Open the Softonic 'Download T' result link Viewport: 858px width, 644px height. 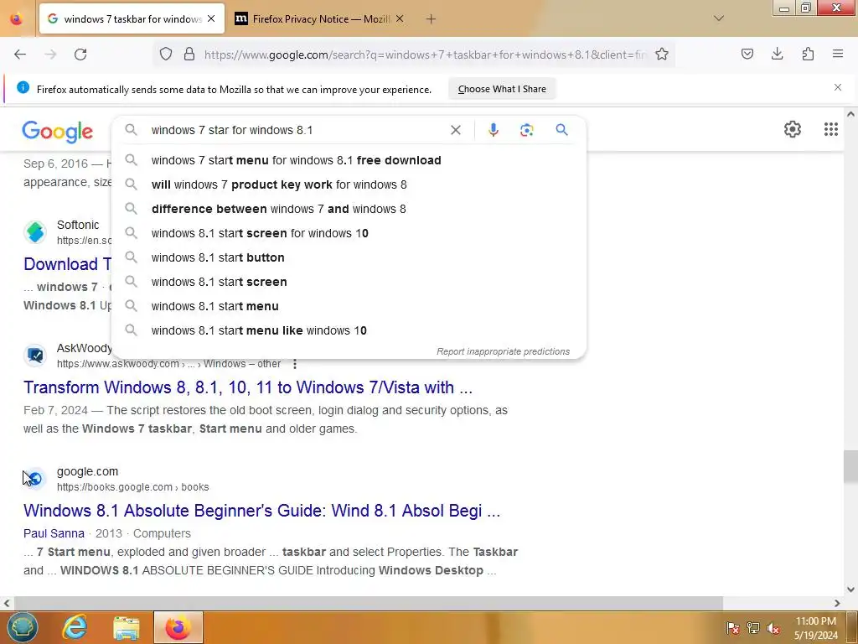(x=67, y=264)
